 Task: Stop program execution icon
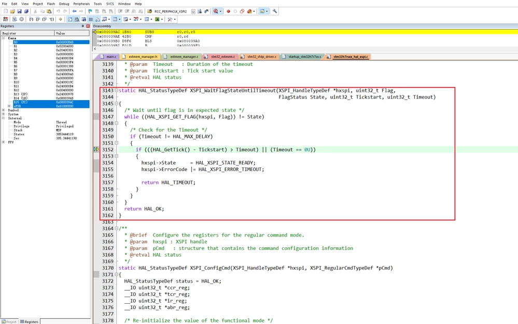tap(21, 19)
